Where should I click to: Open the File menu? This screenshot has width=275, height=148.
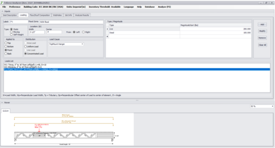coord(4,7)
